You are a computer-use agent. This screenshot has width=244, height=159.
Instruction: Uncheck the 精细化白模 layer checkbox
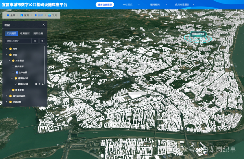click(x=16, y=84)
